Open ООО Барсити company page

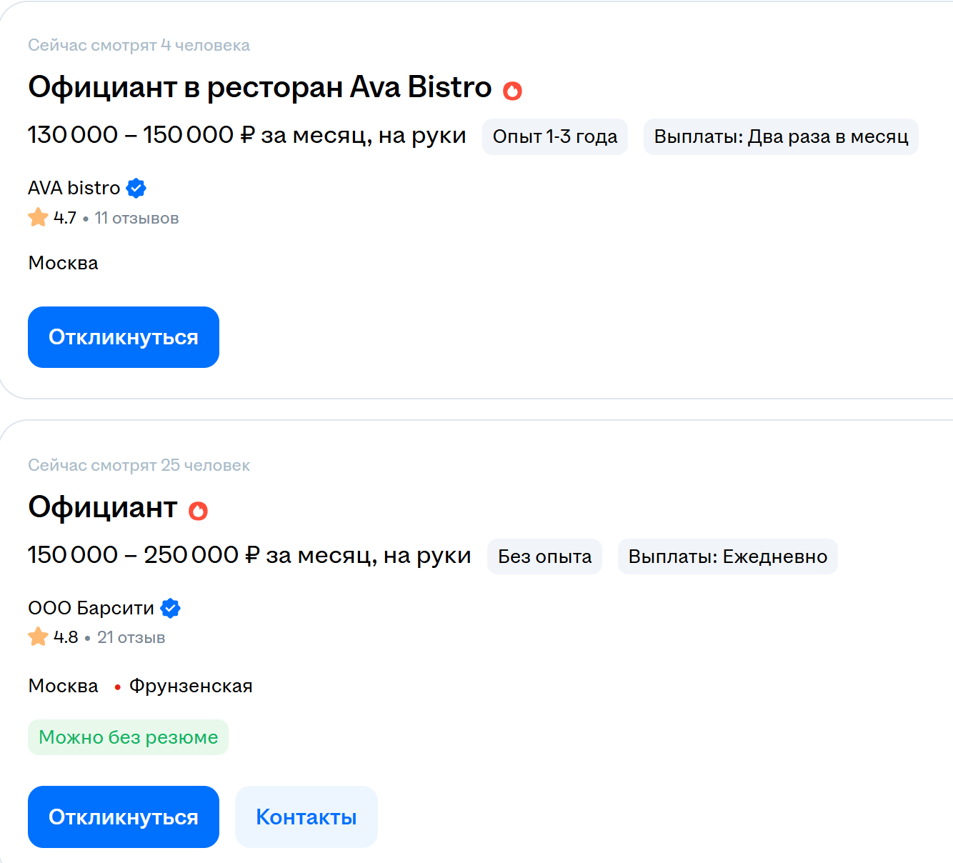pyautogui.click(x=91, y=608)
